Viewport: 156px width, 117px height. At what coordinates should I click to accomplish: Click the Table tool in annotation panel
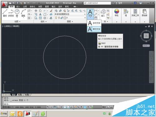point(96,18)
